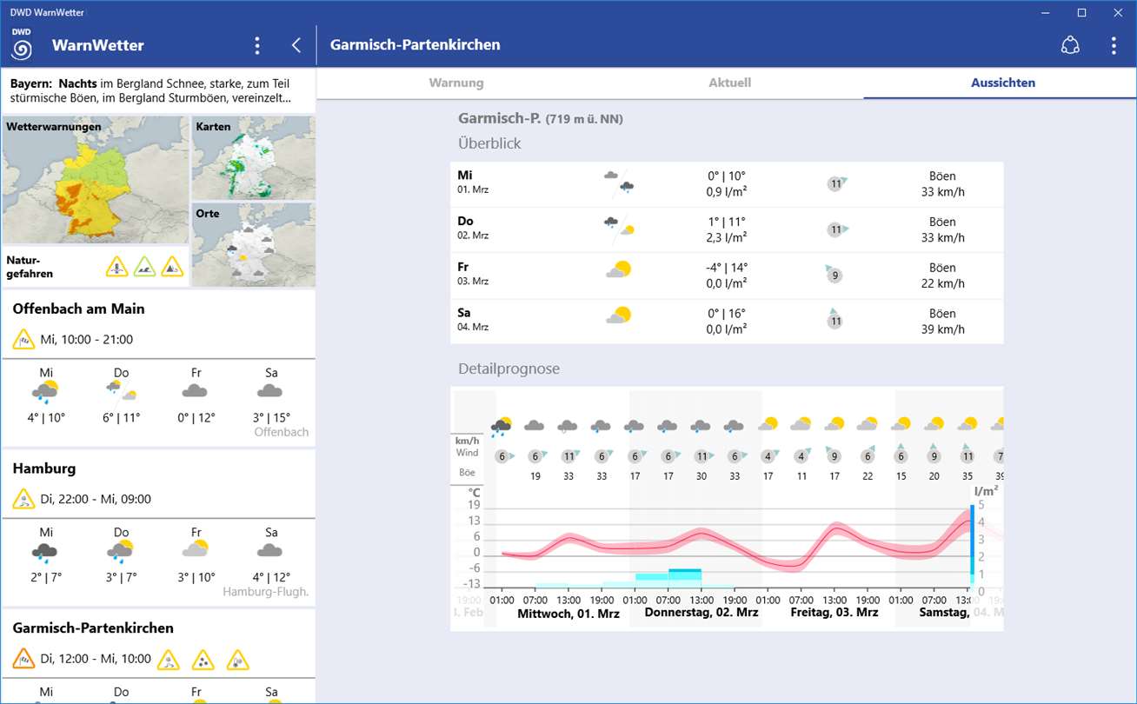Click Hamburg's Mi rain cloud icon
This screenshot has height=704, width=1137.
coord(45,551)
